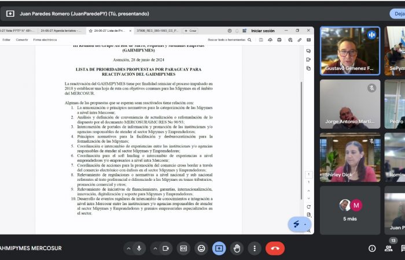Viewport: 405px width, 260px height.
Task: Click the share link icon
Action: click(300, 40)
